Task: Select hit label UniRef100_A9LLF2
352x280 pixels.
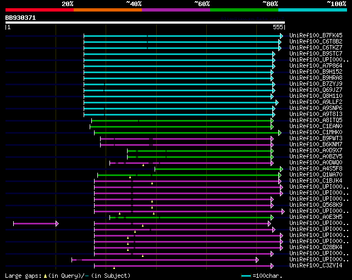Action: point(316,102)
